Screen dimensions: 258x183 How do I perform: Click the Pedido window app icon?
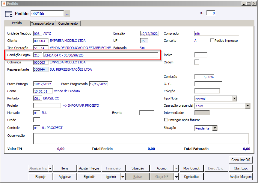click(x=4, y=4)
